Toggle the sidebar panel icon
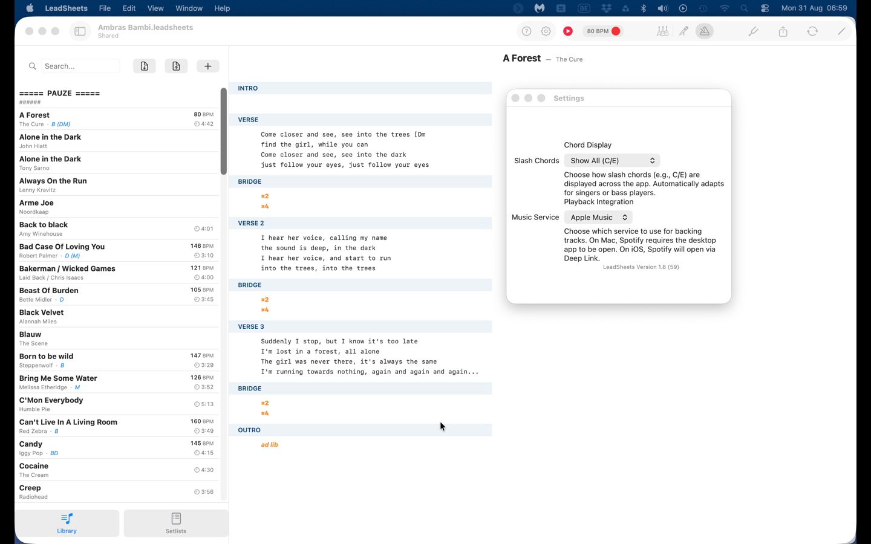Screen dimensions: 871x544 tap(80, 31)
